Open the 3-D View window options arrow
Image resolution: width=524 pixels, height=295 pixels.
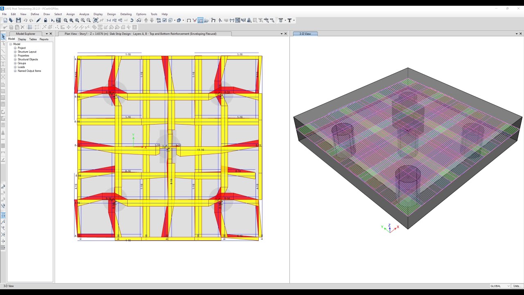(x=516, y=34)
